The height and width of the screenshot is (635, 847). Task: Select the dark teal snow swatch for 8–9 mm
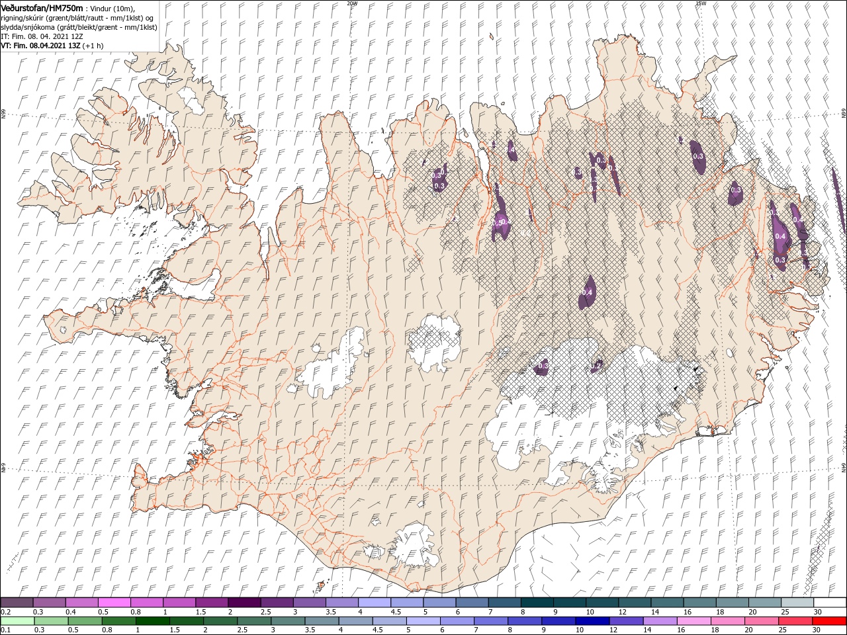537,603
